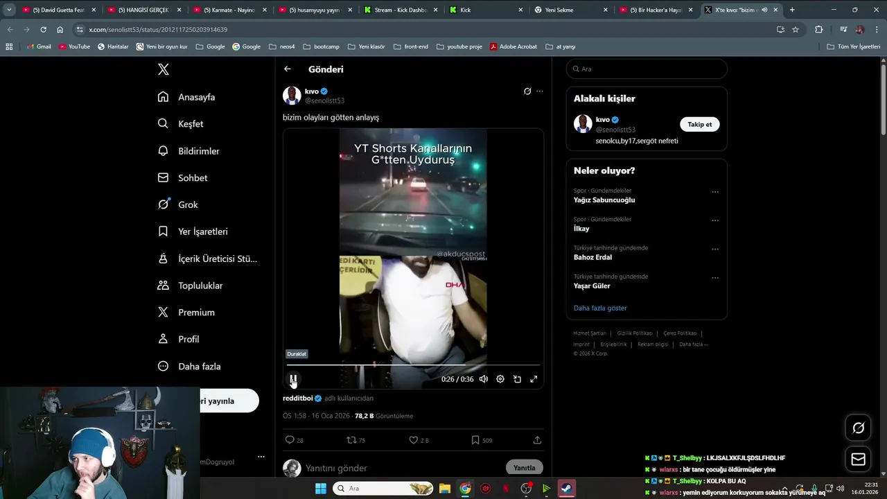Click the repost icon with 75

tap(351, 440)
